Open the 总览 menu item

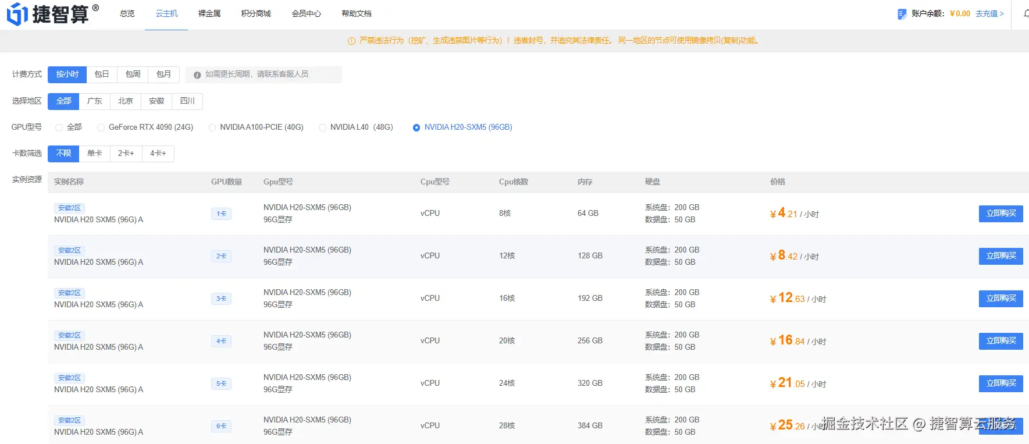[127, 13]
